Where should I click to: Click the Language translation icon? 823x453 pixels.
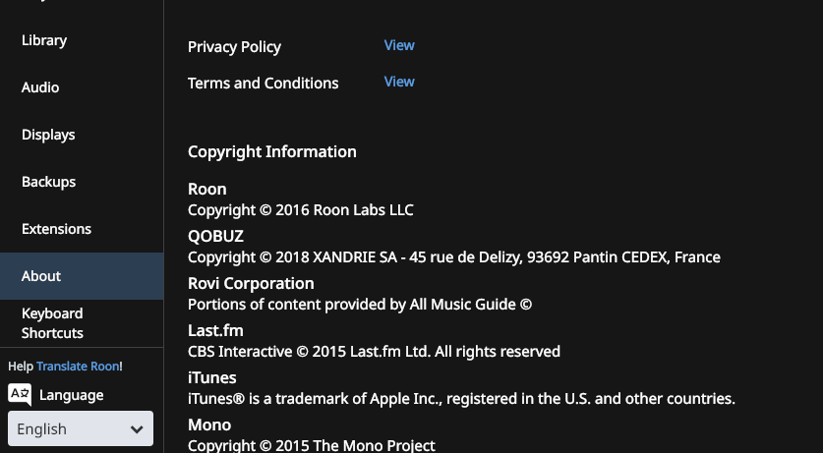point(20,395)
